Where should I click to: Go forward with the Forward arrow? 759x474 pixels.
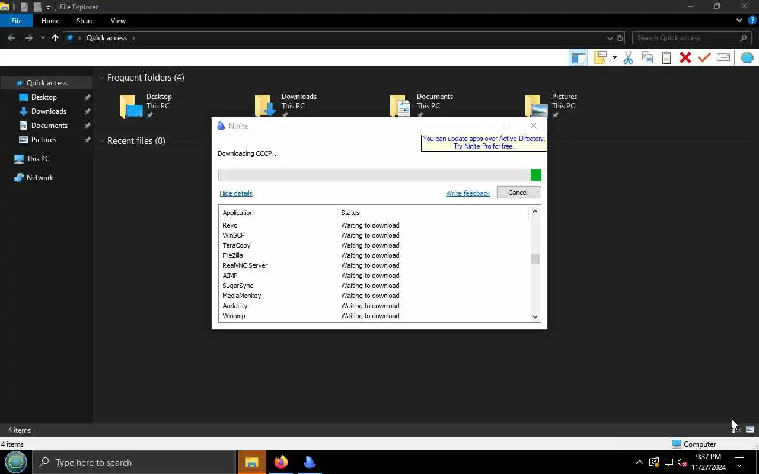tap(28, 38)
